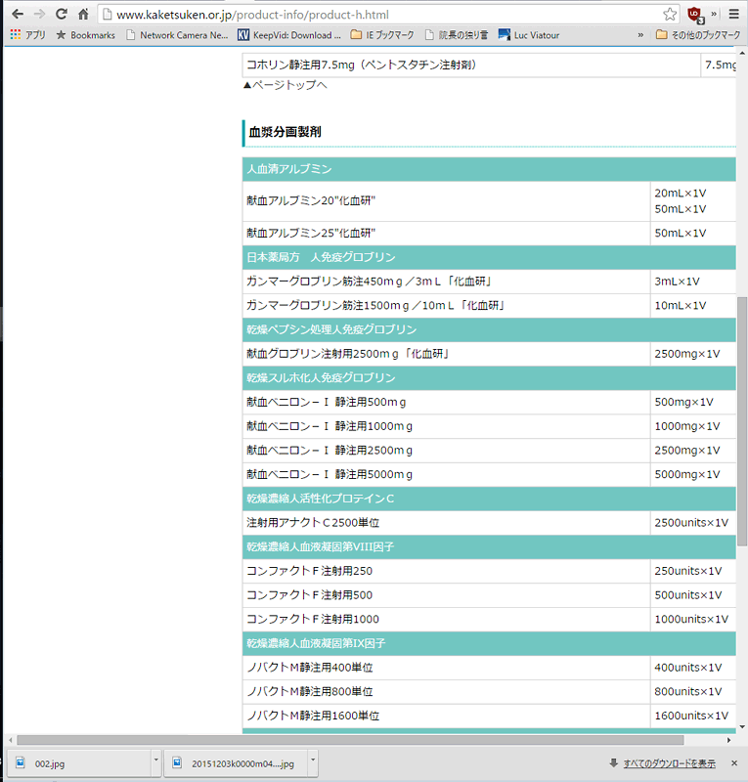This screenshot has height=782, width=748.
Task: Reload the page
Action: tap(62, 14)
